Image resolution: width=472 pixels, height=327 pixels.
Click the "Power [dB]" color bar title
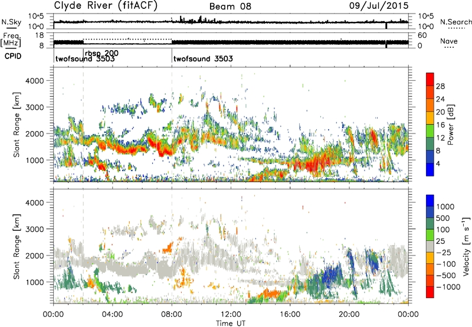451,125
